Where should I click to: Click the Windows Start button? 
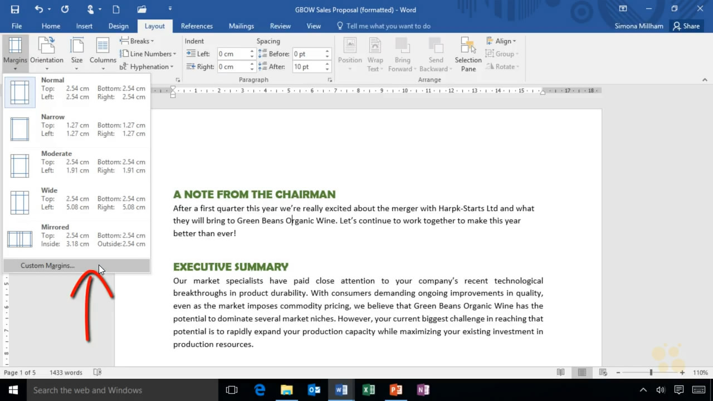click(13, 390)
